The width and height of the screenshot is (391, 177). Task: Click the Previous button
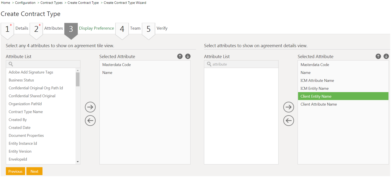[x=15, y=171]
